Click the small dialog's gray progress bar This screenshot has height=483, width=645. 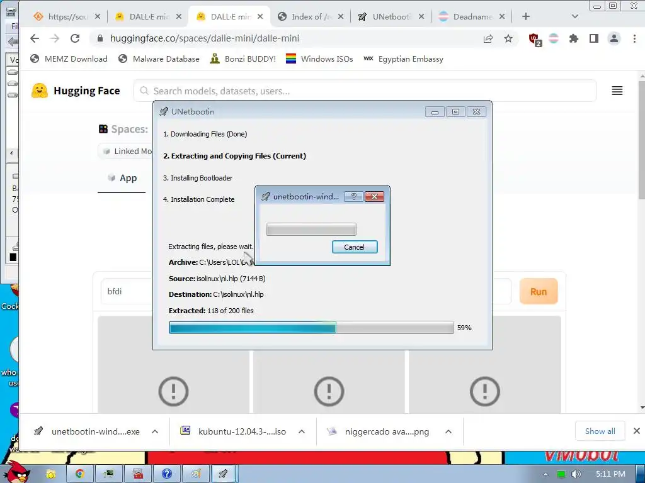(x=311, y=229)
